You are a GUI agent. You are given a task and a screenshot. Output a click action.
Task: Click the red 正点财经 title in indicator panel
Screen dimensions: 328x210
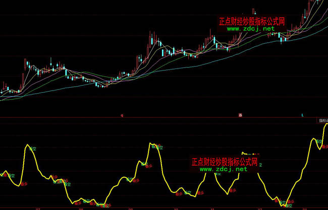[x=225, y=162]
